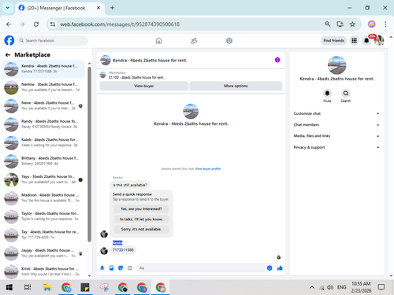Image resolution: width=394 pixels, height=295 pixels.
Task: Open the Facebook menu grid icon
Action: pyautogui.click(x=355, y=41)
